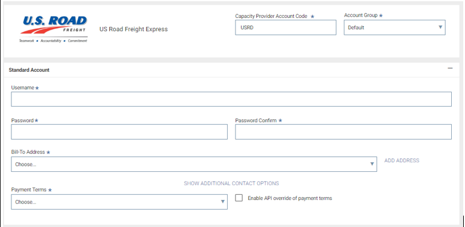Select the Default Account Group value

[356, 28]
